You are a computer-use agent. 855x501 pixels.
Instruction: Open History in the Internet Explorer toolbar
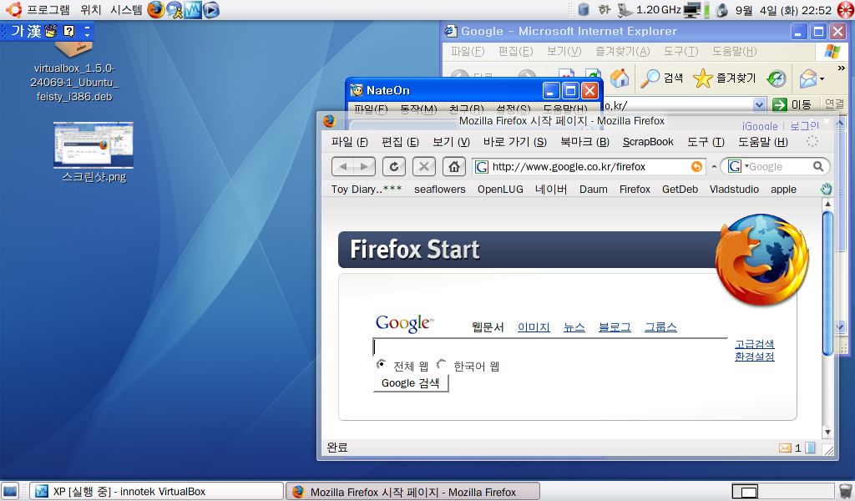(x=776, y=78)
